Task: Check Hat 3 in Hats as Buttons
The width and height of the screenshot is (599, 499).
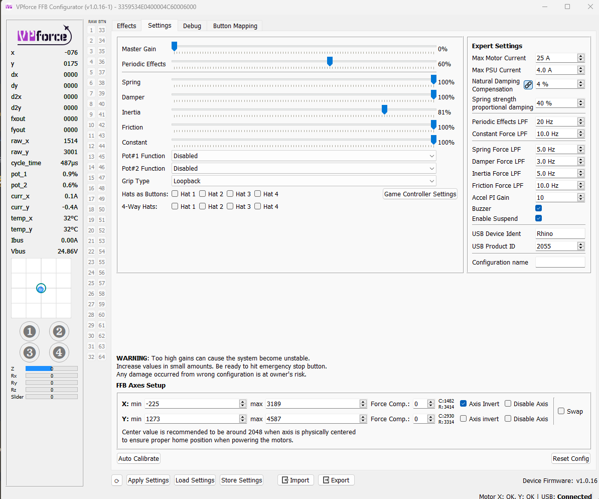Action: 230,194
